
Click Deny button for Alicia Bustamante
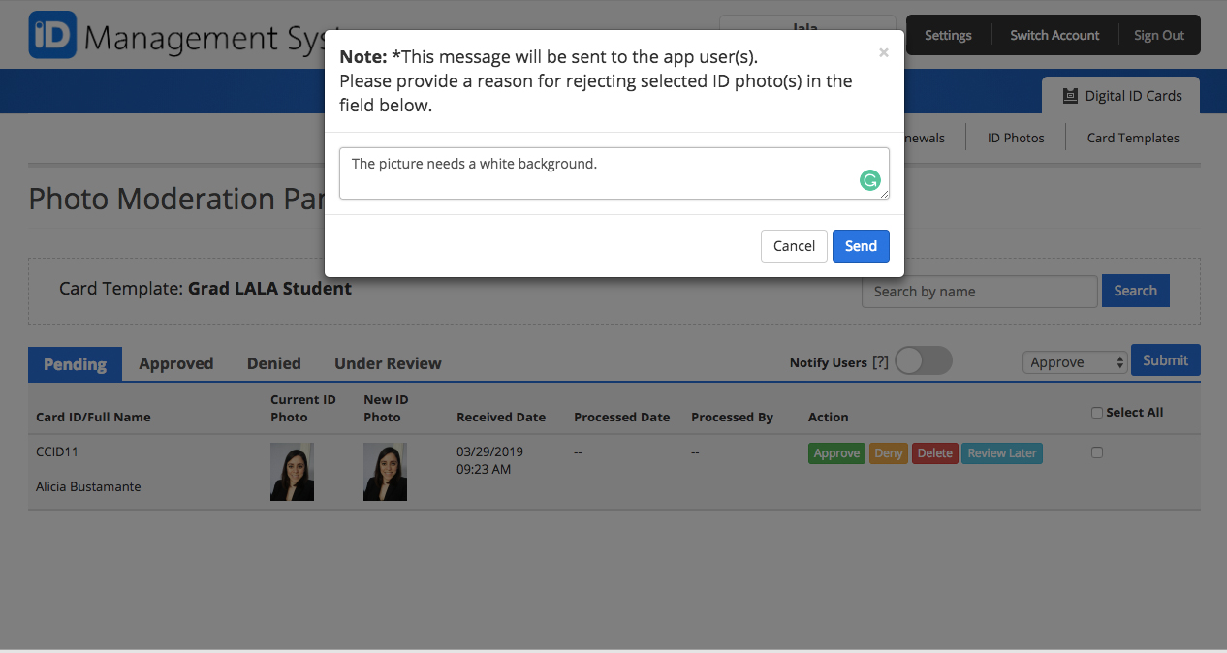pos(889,453)
